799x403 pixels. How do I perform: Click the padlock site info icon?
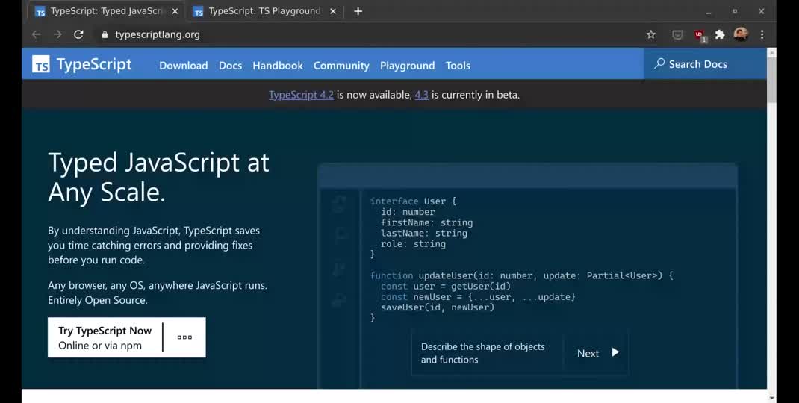(105, 34)
